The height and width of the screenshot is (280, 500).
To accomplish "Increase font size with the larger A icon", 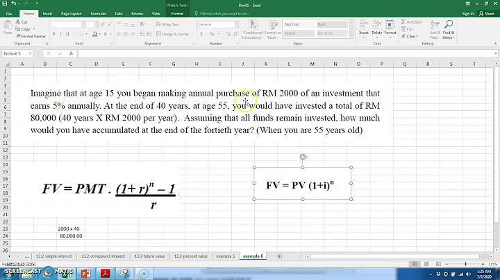I will (102, 24).
